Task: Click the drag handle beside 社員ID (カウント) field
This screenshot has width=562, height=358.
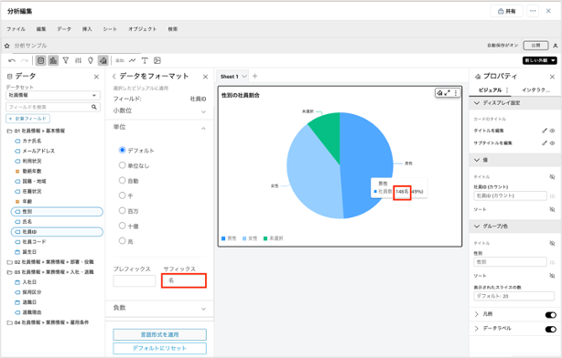Action: tap(552, 196)
